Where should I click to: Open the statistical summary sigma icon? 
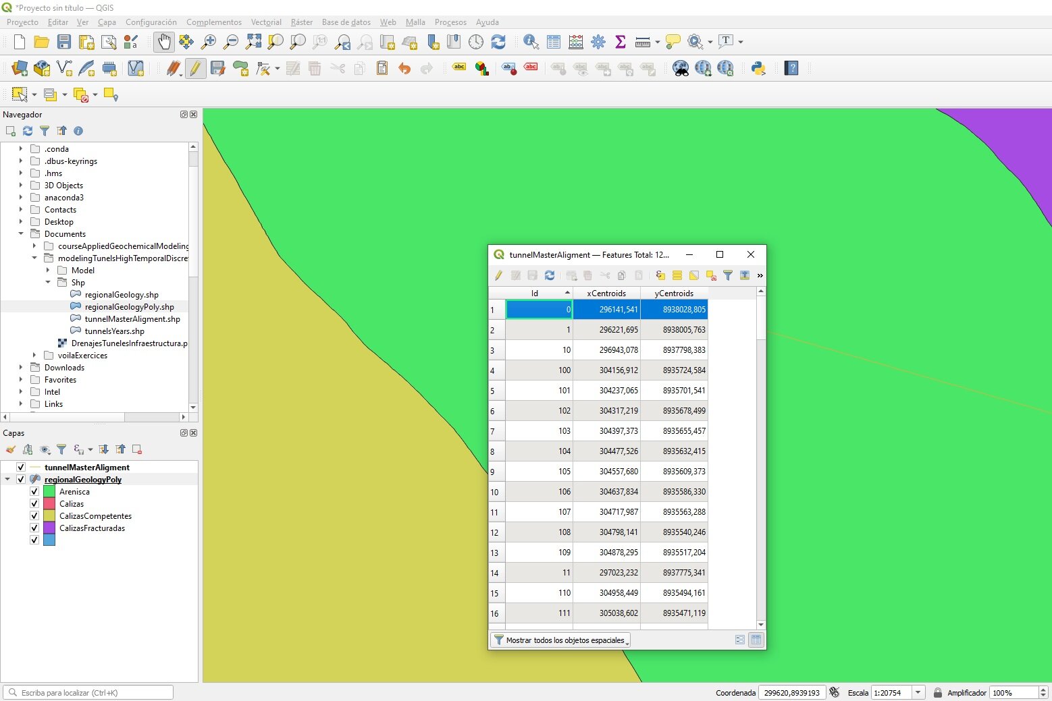pos(621,42)
